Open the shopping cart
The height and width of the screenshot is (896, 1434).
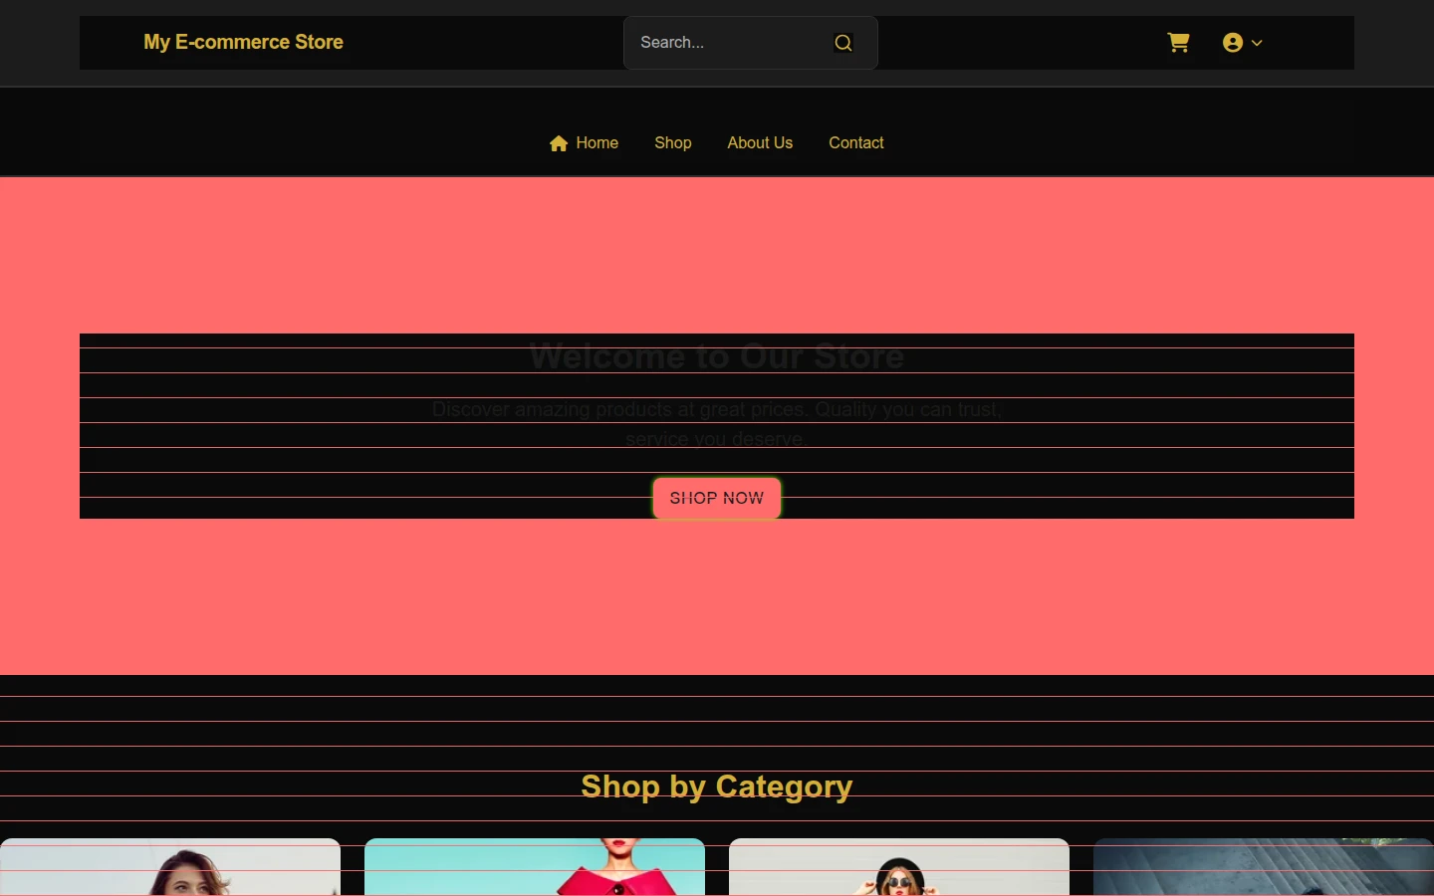1178,43
